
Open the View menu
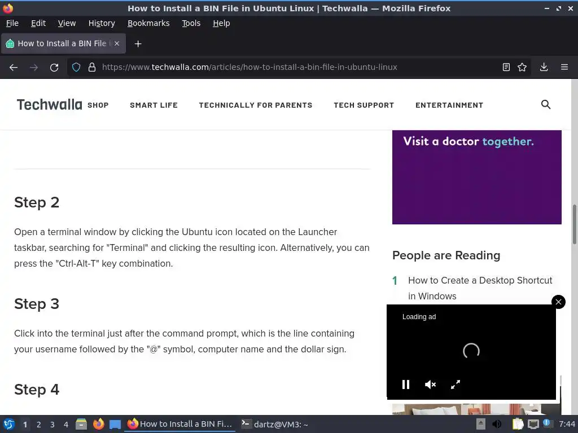tap(67, 23)
